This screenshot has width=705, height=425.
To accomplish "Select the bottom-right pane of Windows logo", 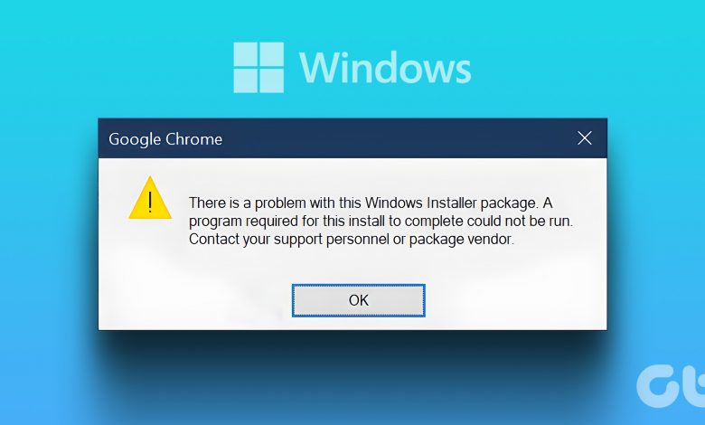I will click(x=271, y=80).
